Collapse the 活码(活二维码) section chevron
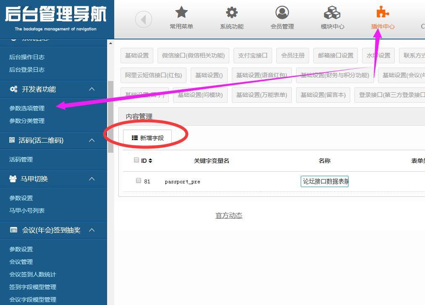 coord(92,140)
